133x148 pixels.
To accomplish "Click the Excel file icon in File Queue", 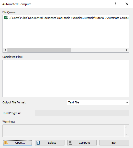I will tap(6, 18).
